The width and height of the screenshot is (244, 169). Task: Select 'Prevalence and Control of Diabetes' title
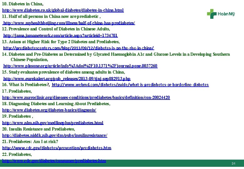pos(56,29)
